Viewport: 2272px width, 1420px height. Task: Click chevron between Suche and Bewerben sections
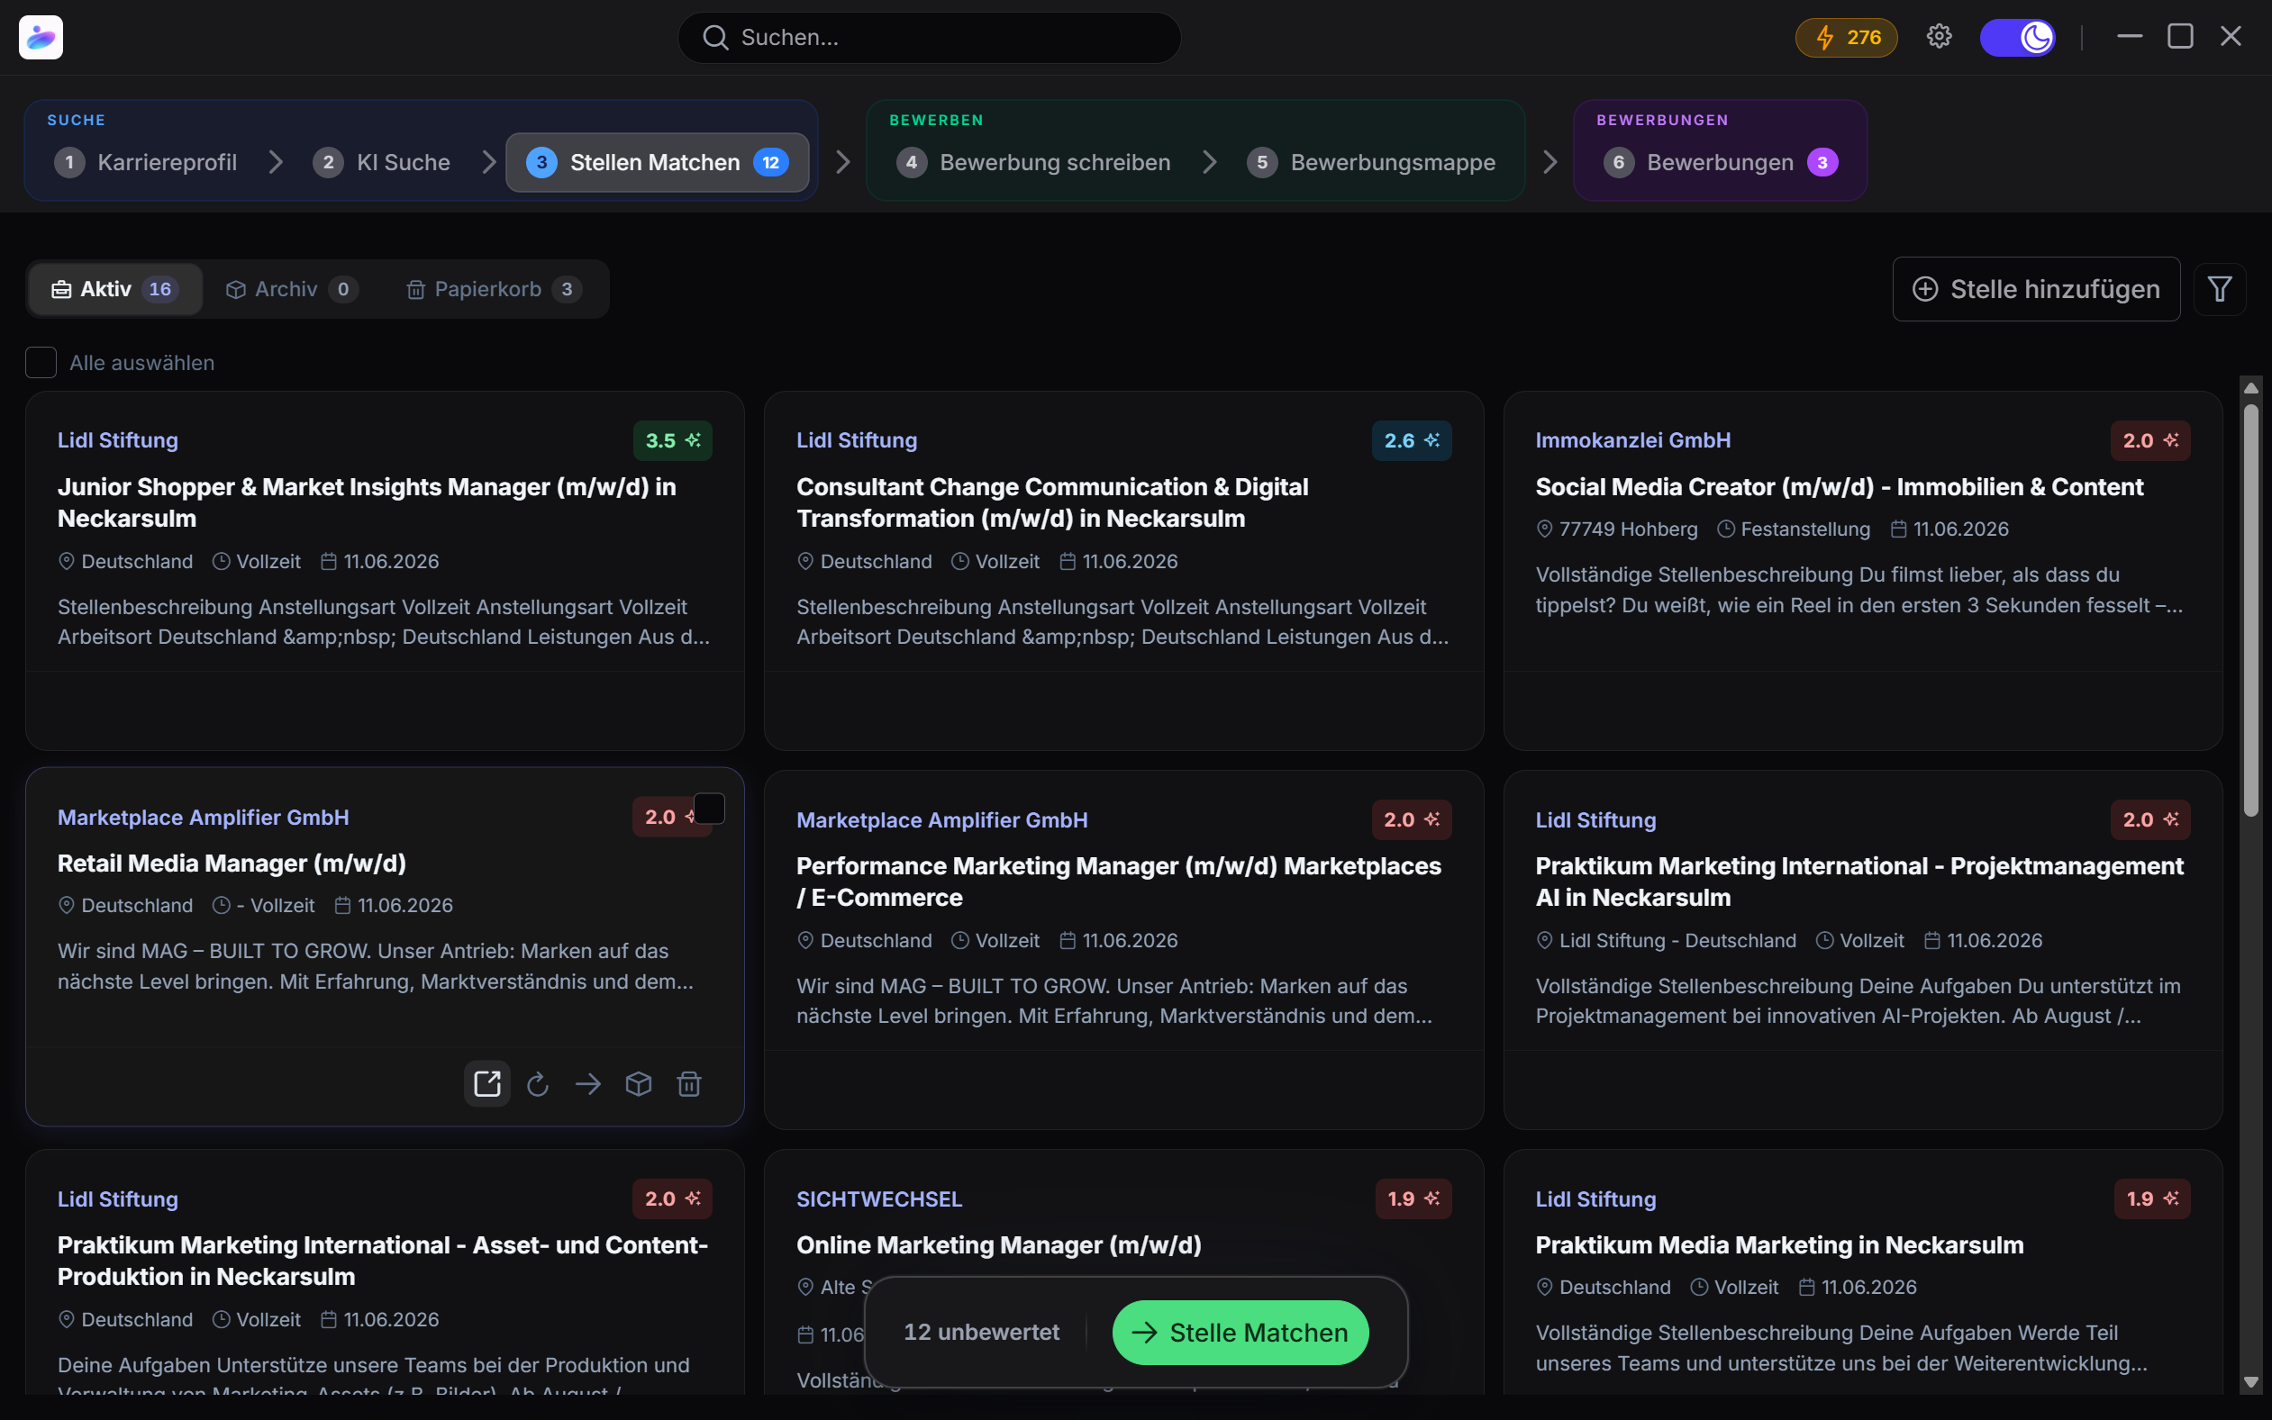843,162
